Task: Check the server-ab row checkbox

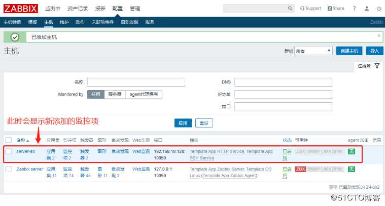Action: [x=9, y=151]
